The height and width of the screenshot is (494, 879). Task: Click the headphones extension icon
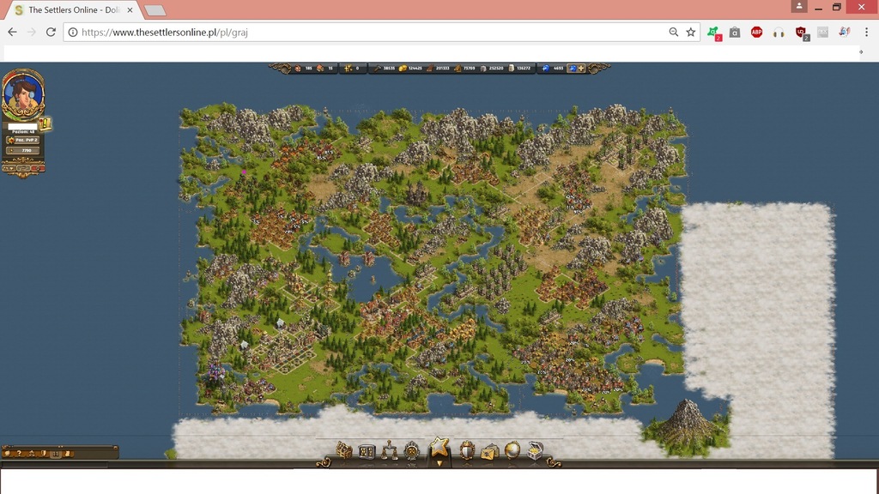778,33
